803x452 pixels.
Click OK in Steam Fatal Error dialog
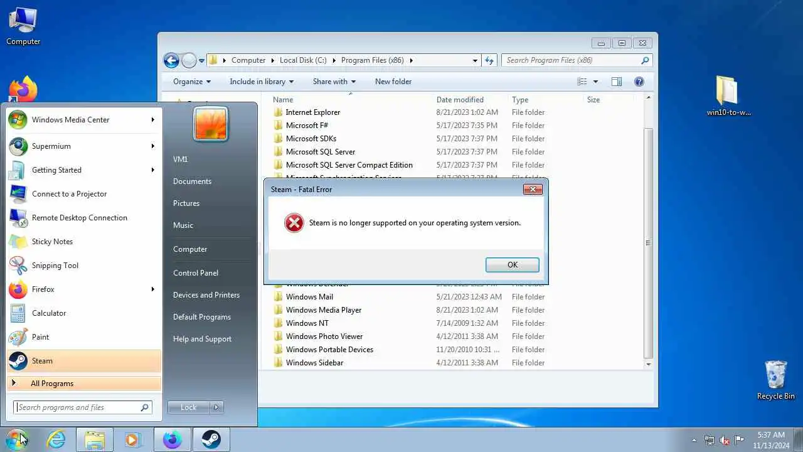point(512,265)
